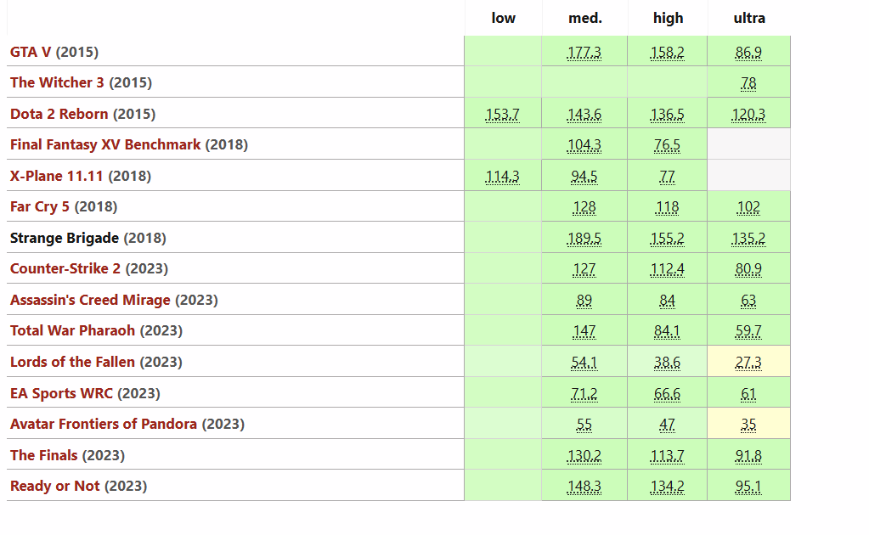This screenshot has width=869, height=535.
Task: Click Counter-Strike 2 high value 112.4
Action: point(668,269)
